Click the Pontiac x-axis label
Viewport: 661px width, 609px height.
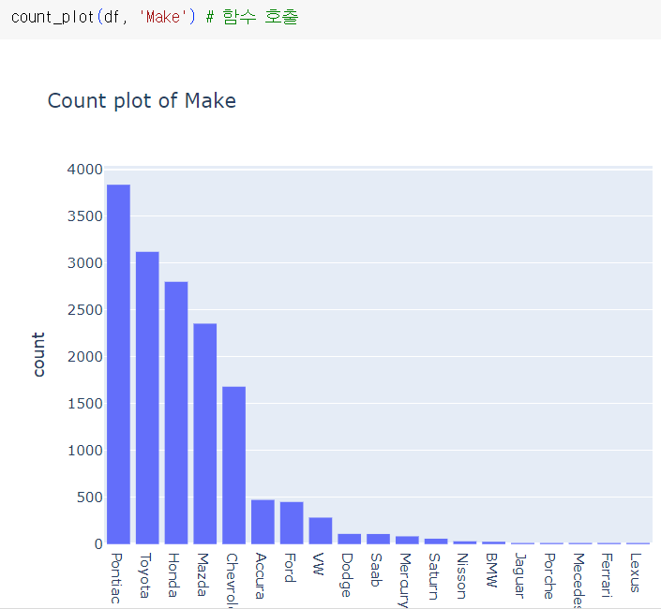tap(115, 578)
